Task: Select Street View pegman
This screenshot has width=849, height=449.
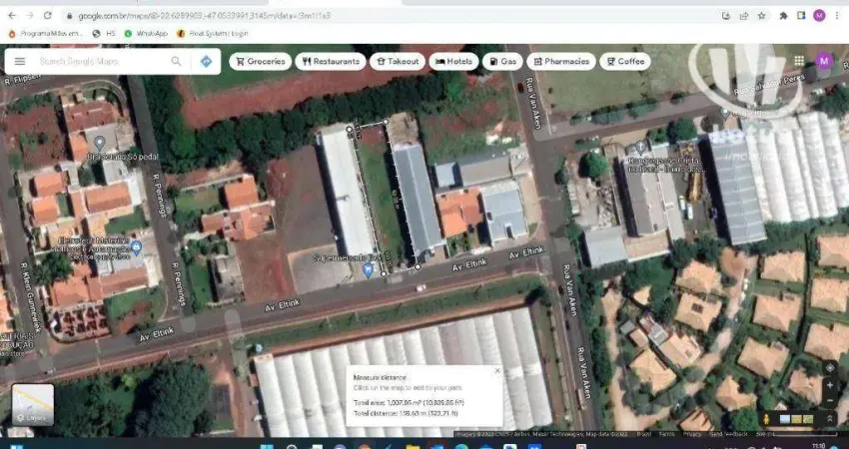Action: pyautogui.click(x=767, y=419)
